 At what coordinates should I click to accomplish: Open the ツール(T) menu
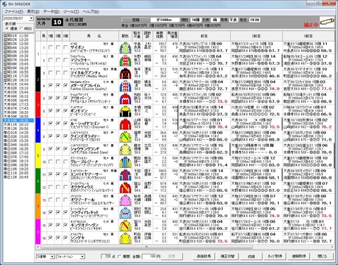71,11
